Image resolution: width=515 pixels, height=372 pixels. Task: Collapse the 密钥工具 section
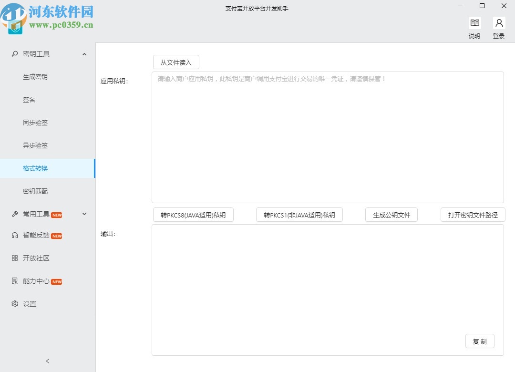tap(84, 54)
